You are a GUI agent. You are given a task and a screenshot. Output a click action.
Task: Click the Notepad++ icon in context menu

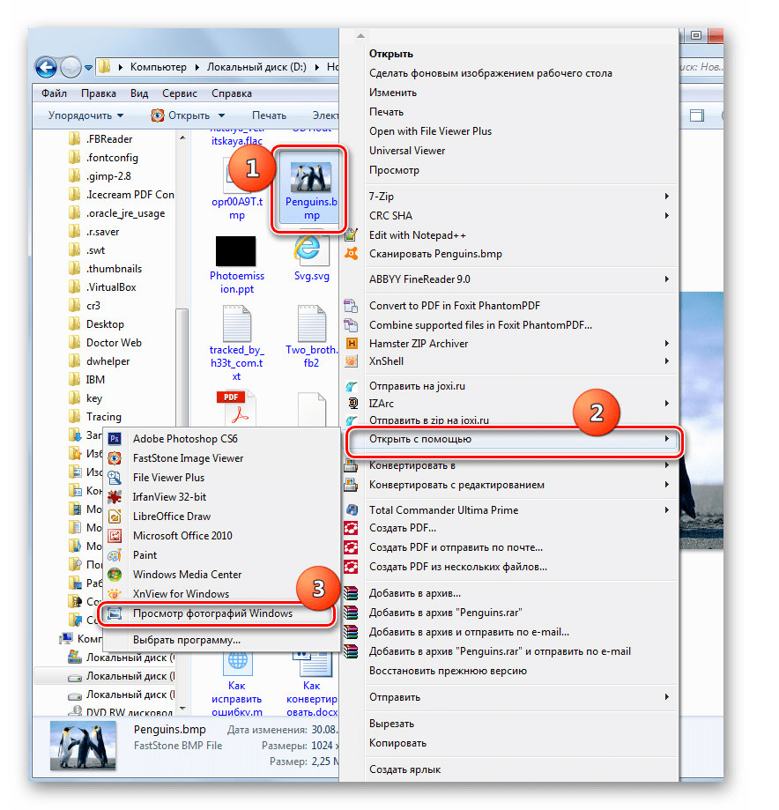coord(352,235)
